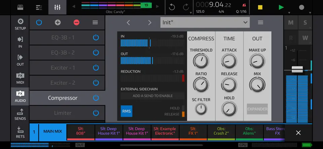Open the Init* preset dropdown
Viewport: 323px width, 149px height.
tap(205, 22)
